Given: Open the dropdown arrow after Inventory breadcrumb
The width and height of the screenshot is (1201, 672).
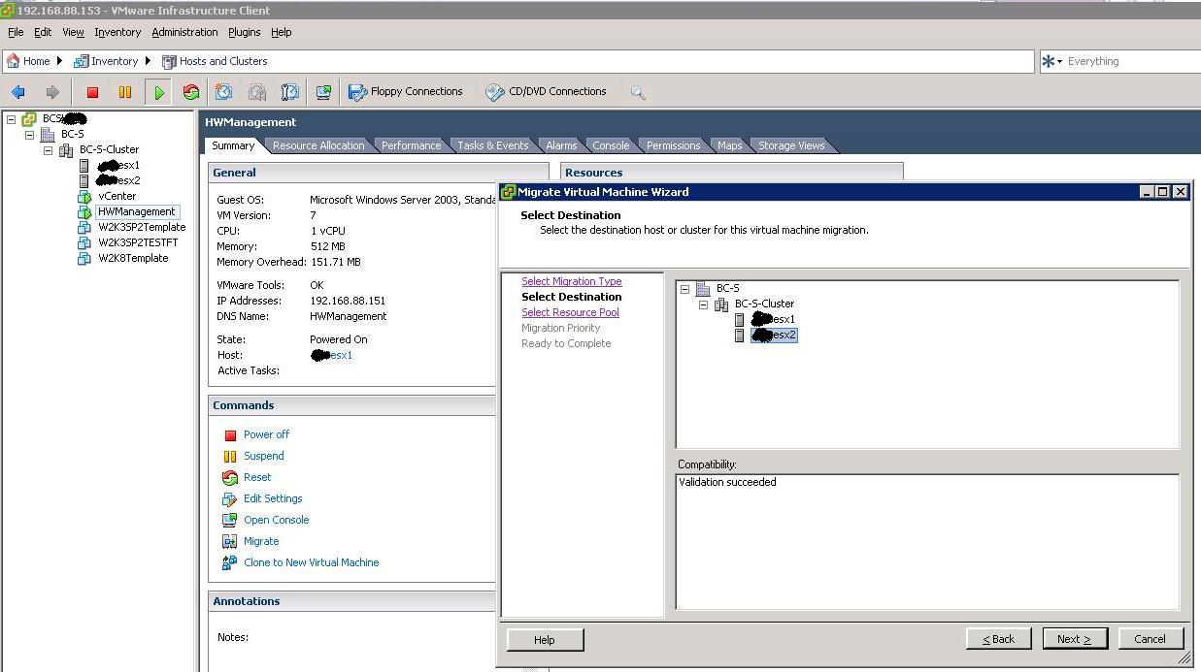Looking at the screenshot, I should [x=149, y=61].
